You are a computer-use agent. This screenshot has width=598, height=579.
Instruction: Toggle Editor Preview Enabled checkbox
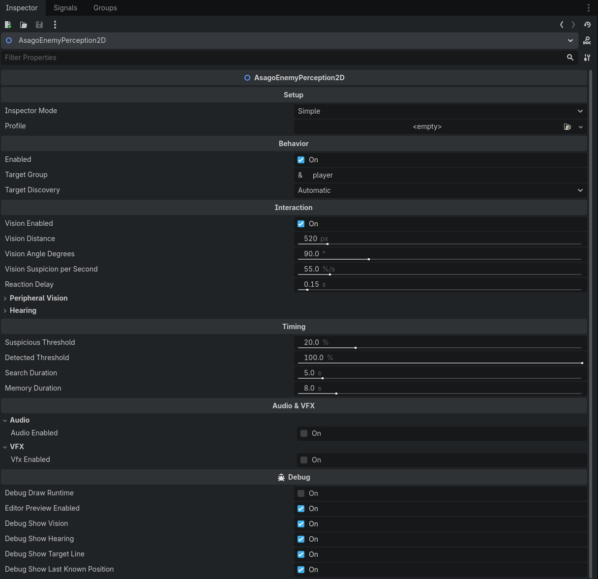301,509
